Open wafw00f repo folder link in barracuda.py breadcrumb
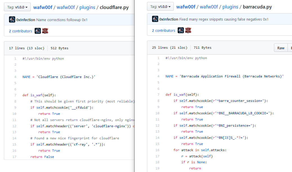292x172 pixels. [209, 7]
